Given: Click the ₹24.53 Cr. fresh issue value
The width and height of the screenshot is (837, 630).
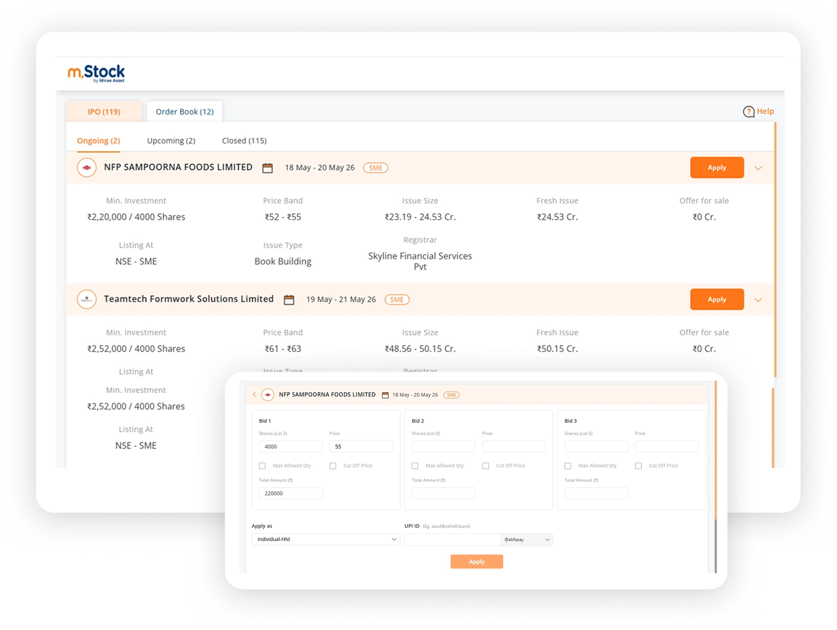Looking at the screenshot, I should [557, 217].
